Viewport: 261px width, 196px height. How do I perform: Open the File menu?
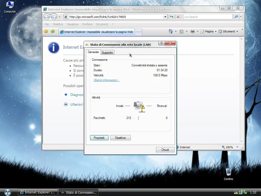[x=47, y=24]
